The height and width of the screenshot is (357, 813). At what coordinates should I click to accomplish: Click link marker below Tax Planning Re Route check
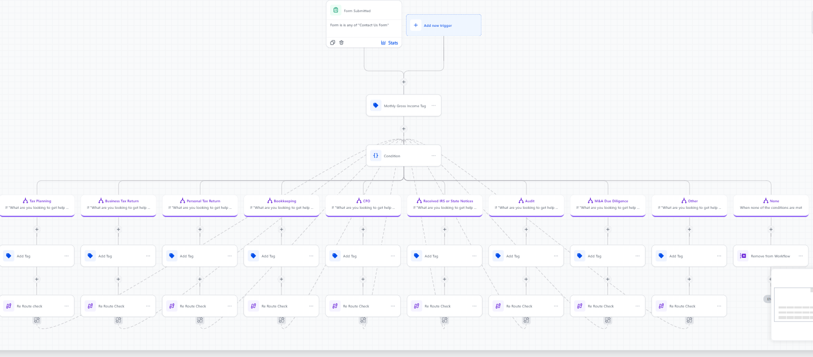(37, 320)
